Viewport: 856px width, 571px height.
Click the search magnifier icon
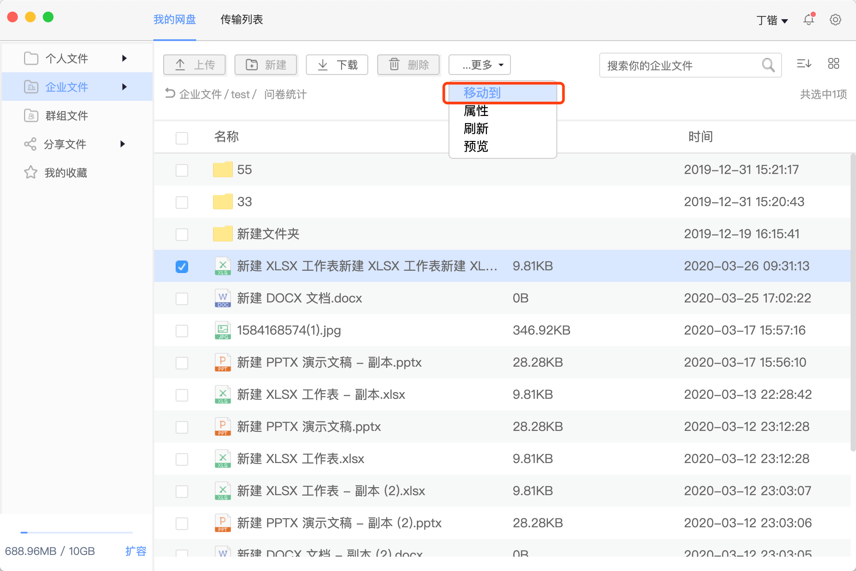[768, 65]
